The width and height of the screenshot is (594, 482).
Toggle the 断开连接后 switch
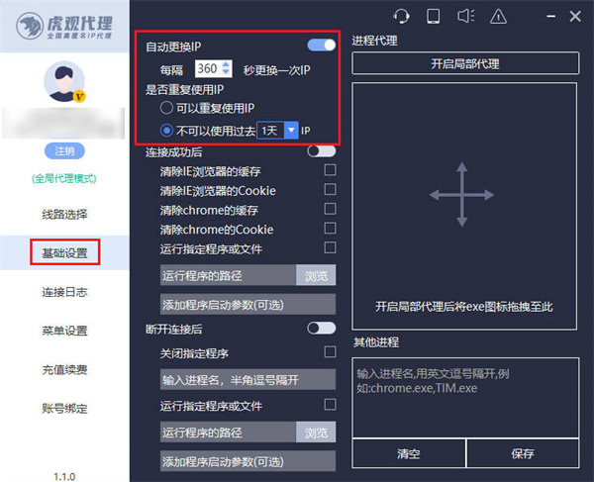tap(322, 328)
